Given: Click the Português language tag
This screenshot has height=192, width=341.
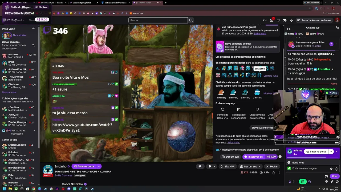Looking at the screenshot, I should (x=80, y=175).
